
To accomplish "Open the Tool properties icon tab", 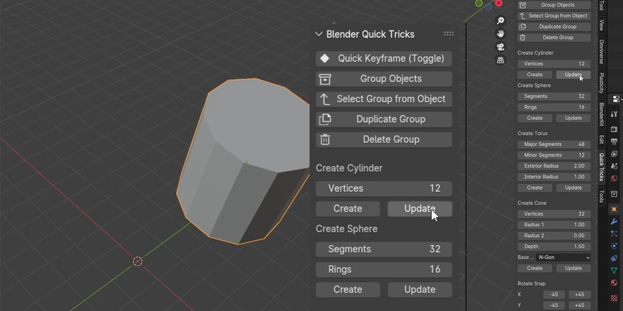I will click(x=614, y=114).
